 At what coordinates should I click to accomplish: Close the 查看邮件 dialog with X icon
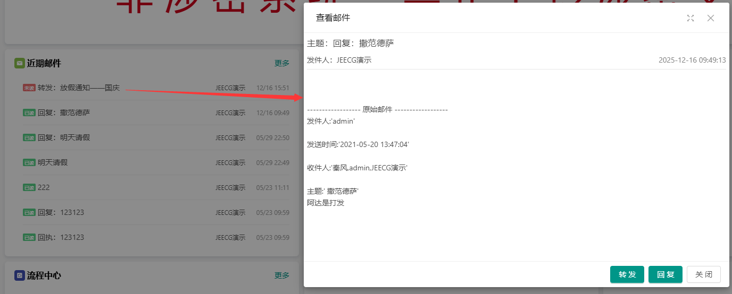pyautogui.click(x=711, y=18)
